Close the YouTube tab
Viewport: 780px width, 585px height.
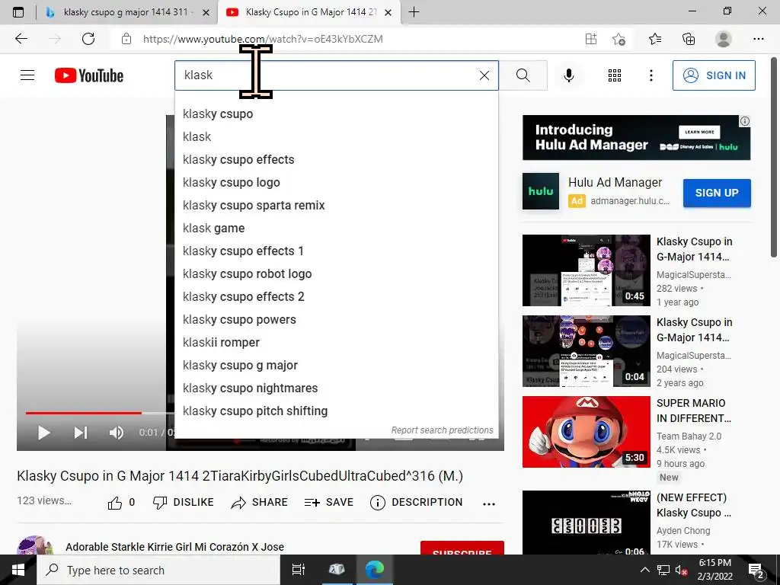click(x=388, y=12)
